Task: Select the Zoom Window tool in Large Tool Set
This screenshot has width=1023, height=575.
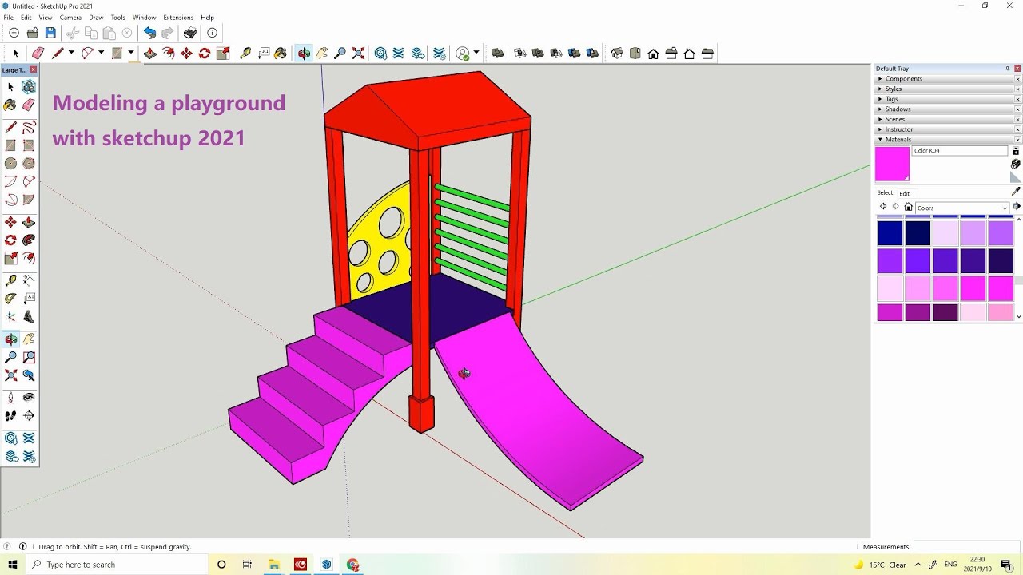Action: point(29,357)
